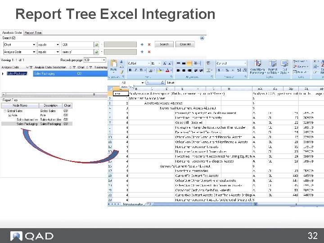Viewport: 324px width, 243px height.
Task: Click the Top Align icon
Action: 178,63
